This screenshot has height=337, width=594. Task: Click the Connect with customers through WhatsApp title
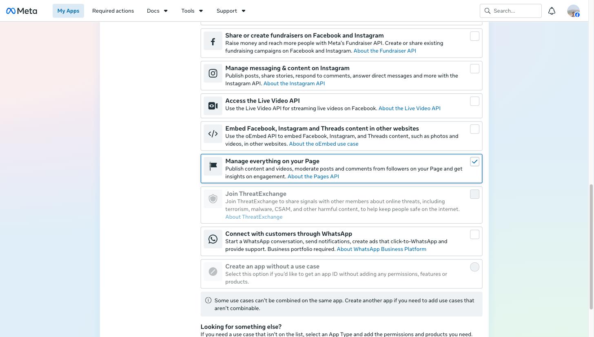tap(288, 234)
